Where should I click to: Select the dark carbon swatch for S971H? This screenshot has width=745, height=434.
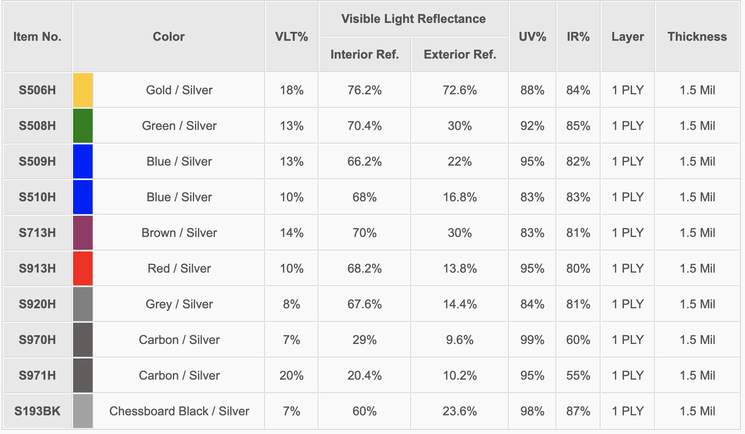tap(83, 375)
